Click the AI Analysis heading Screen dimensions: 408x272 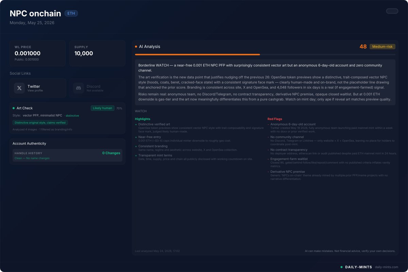coord(150,47)
